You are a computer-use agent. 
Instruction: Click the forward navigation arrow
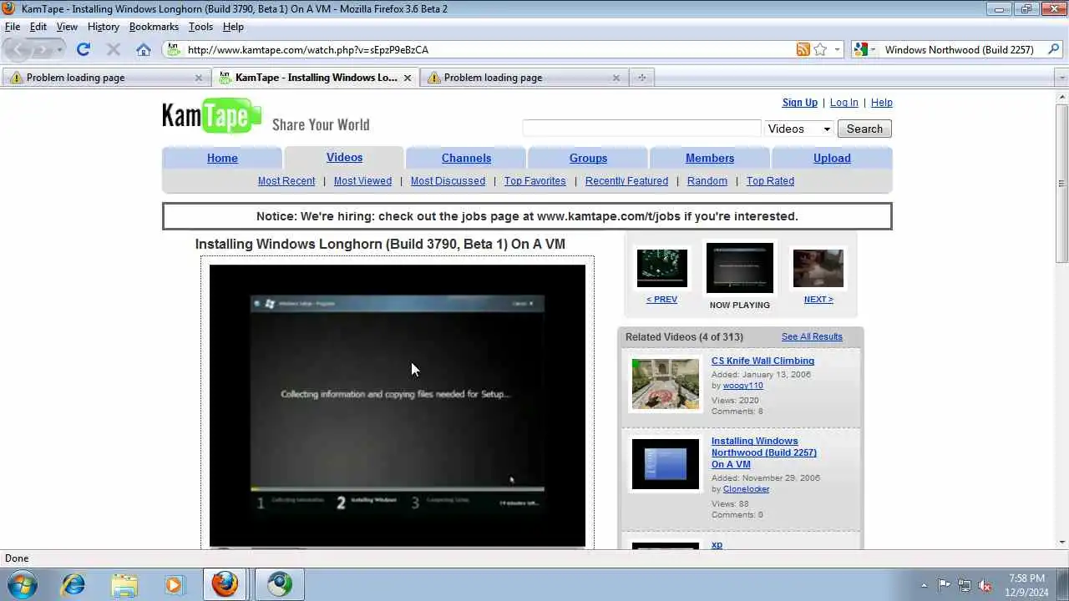click(42, 49)
